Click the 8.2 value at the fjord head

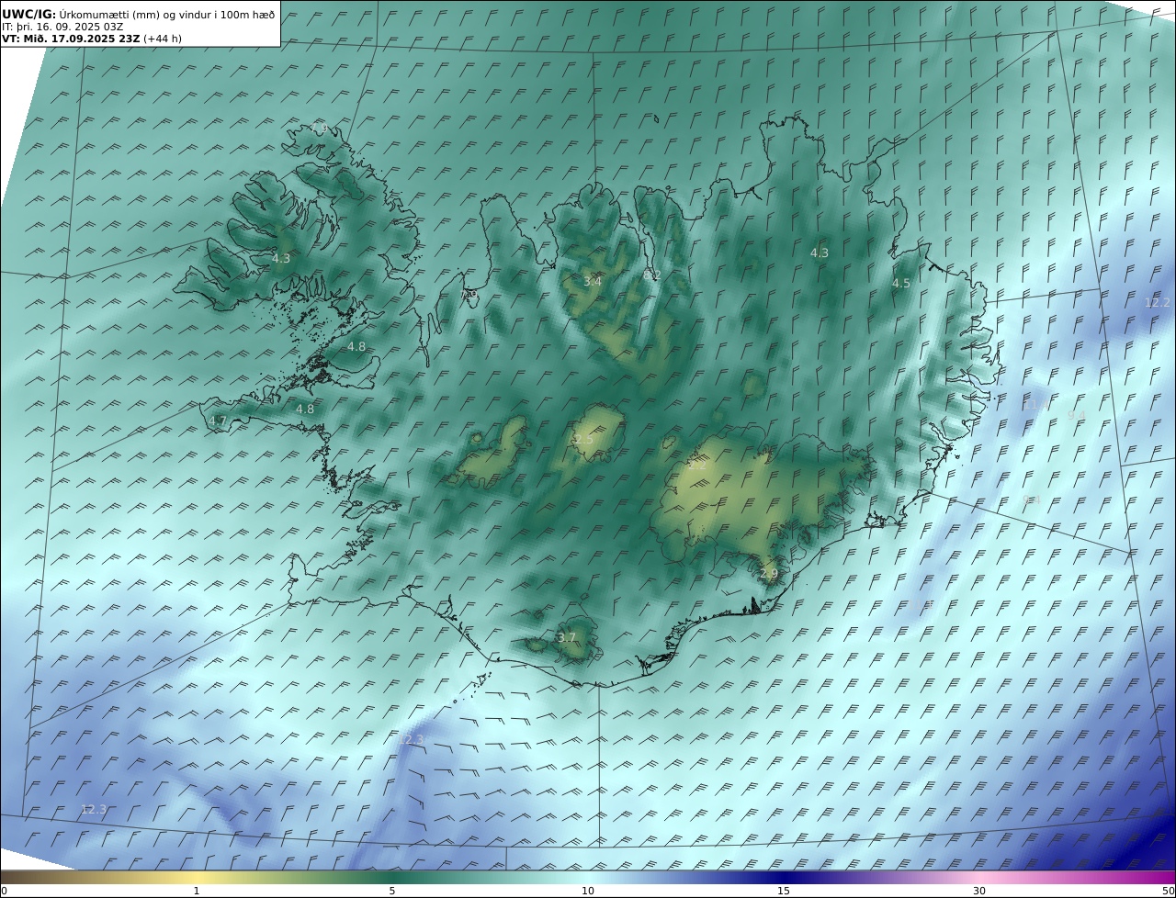pos(652,275)
